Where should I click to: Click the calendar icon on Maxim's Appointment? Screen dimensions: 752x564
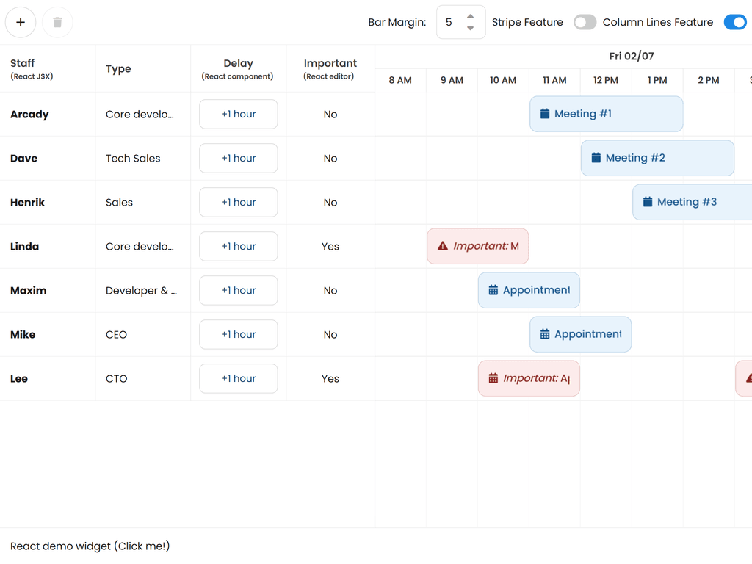493,290
